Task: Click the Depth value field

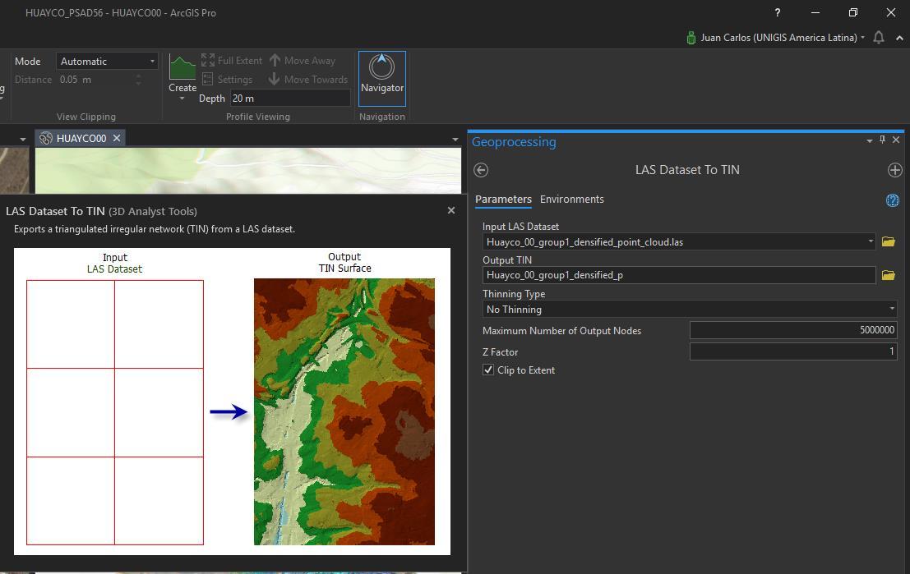Action: (x=289, y=99)
